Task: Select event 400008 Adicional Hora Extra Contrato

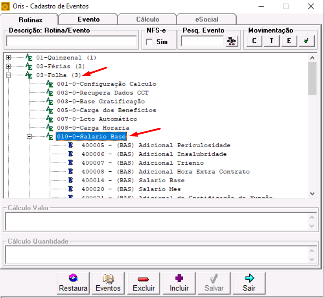Action: coord(166,171)
